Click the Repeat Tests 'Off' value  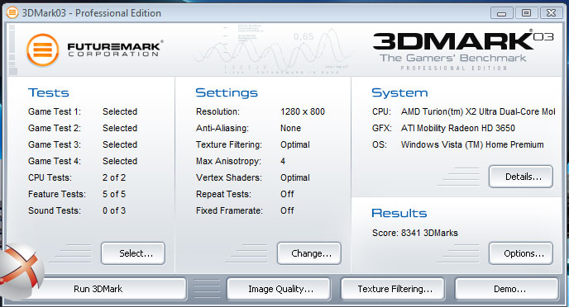(x=287, y=194)
